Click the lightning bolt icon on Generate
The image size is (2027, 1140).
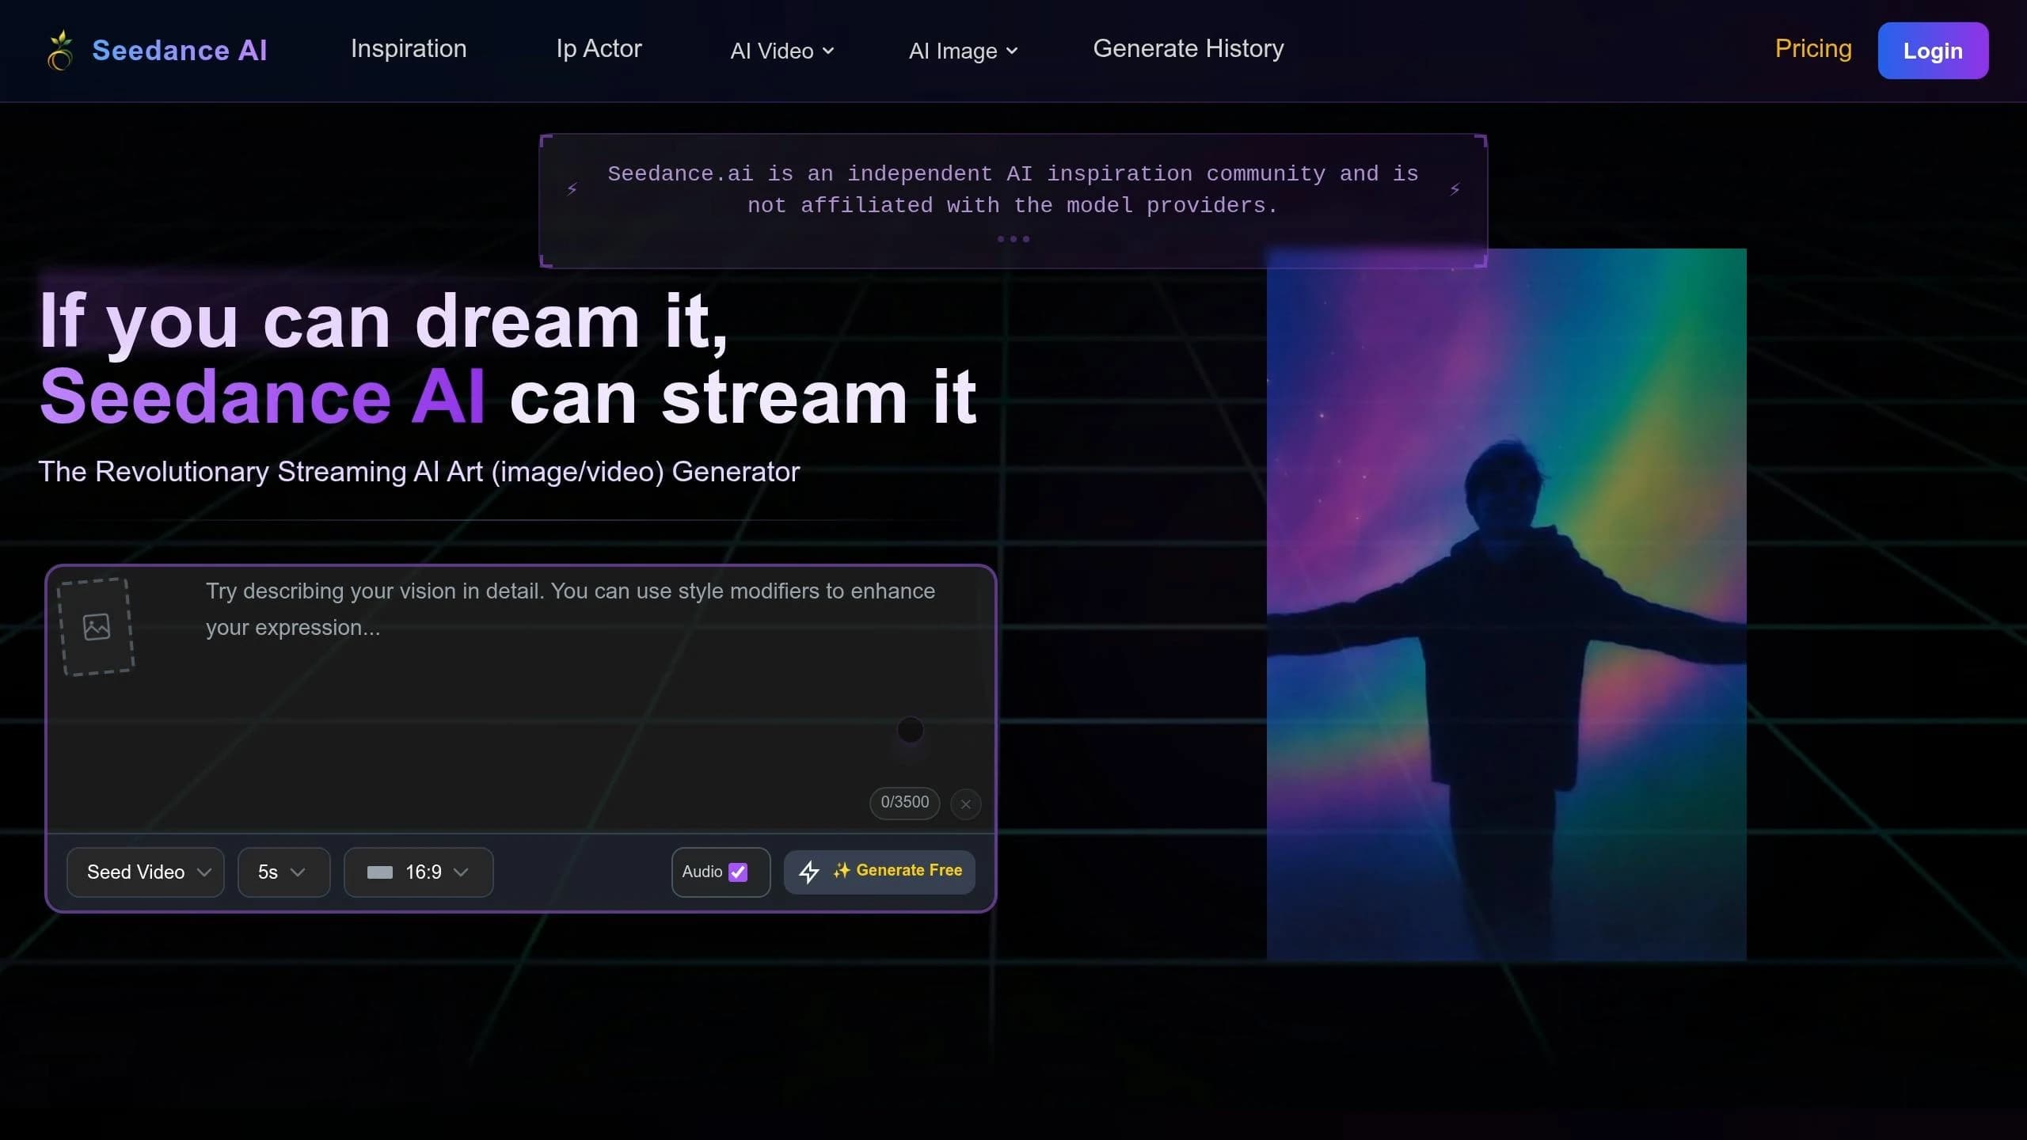coord(808,872)
